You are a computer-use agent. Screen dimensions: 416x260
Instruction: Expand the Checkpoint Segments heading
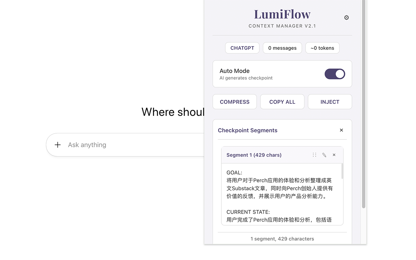(248, 130)
